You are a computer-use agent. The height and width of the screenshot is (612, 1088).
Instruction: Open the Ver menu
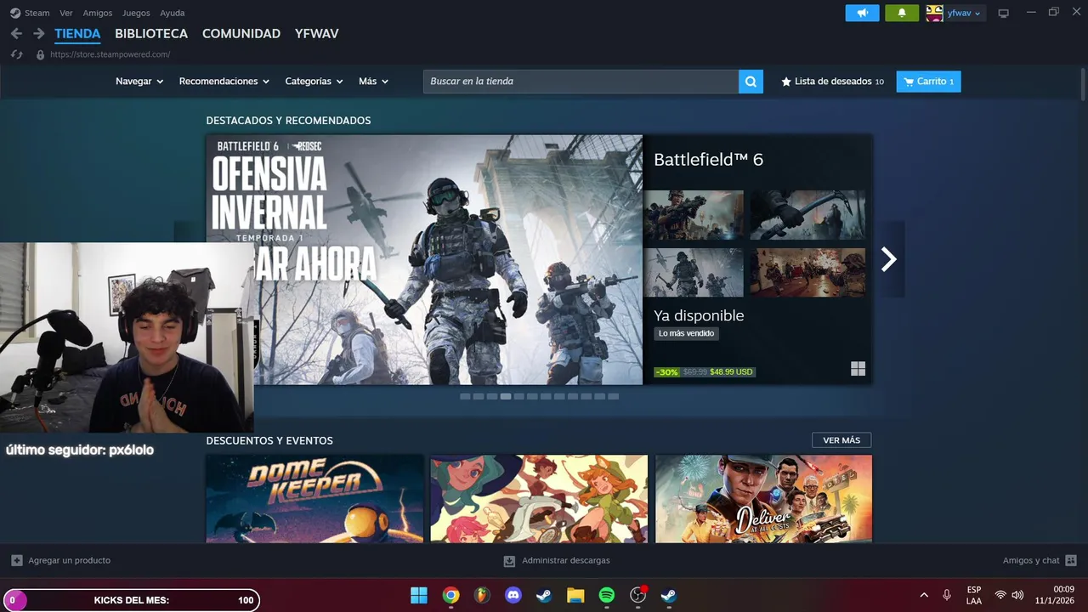[66, 13]
